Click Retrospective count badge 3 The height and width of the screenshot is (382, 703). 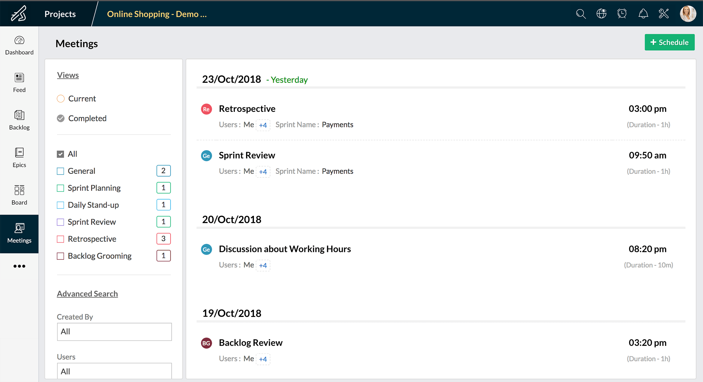coord(163,239)
